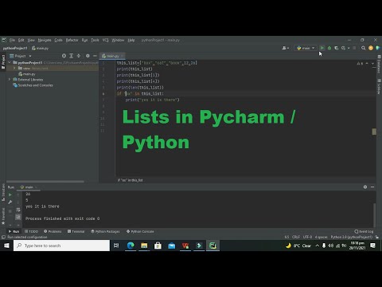Open the Window menu

click(118, 40)
